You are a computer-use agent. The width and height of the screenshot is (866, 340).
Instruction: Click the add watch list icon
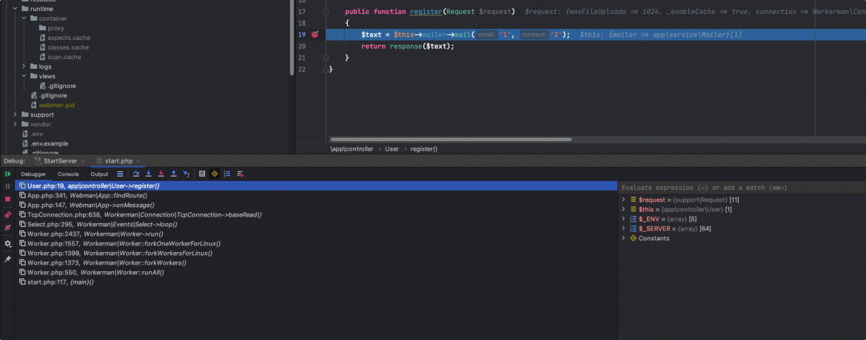tap(241, 174)
